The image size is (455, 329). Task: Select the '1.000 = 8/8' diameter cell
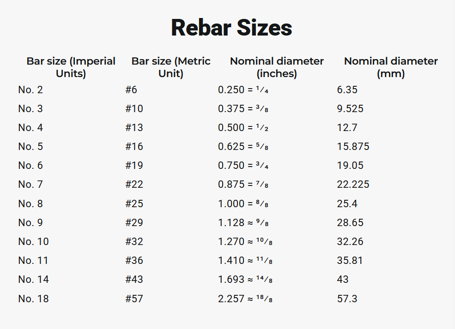point(243,203)
